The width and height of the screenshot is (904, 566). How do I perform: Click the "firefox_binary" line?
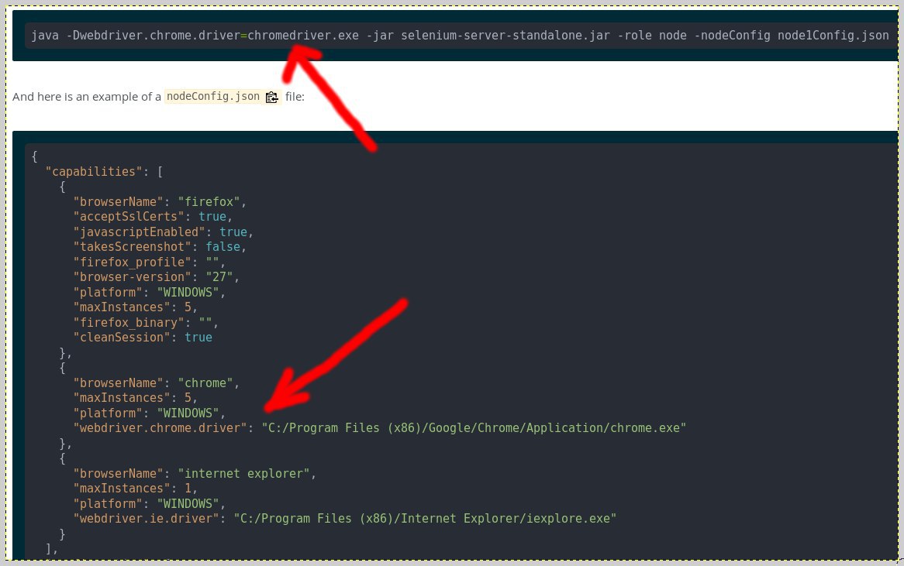click(x=146, y=323)
